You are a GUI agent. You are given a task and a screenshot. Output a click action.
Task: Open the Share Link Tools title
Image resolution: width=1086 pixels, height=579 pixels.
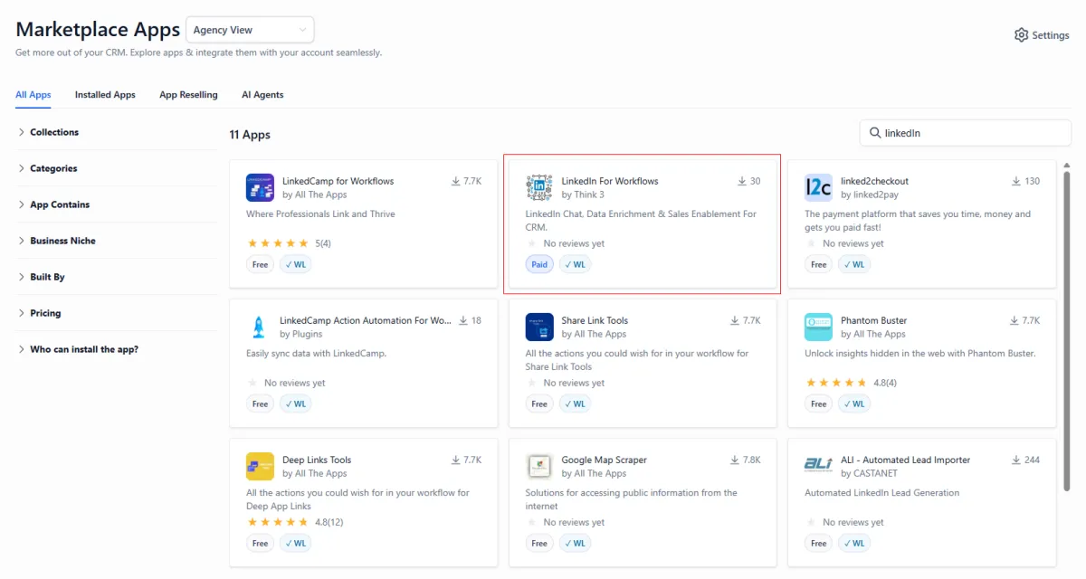coord(595,320)
